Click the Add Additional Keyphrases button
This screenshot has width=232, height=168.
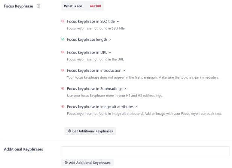pyautogui.click(x=88, y=162)
